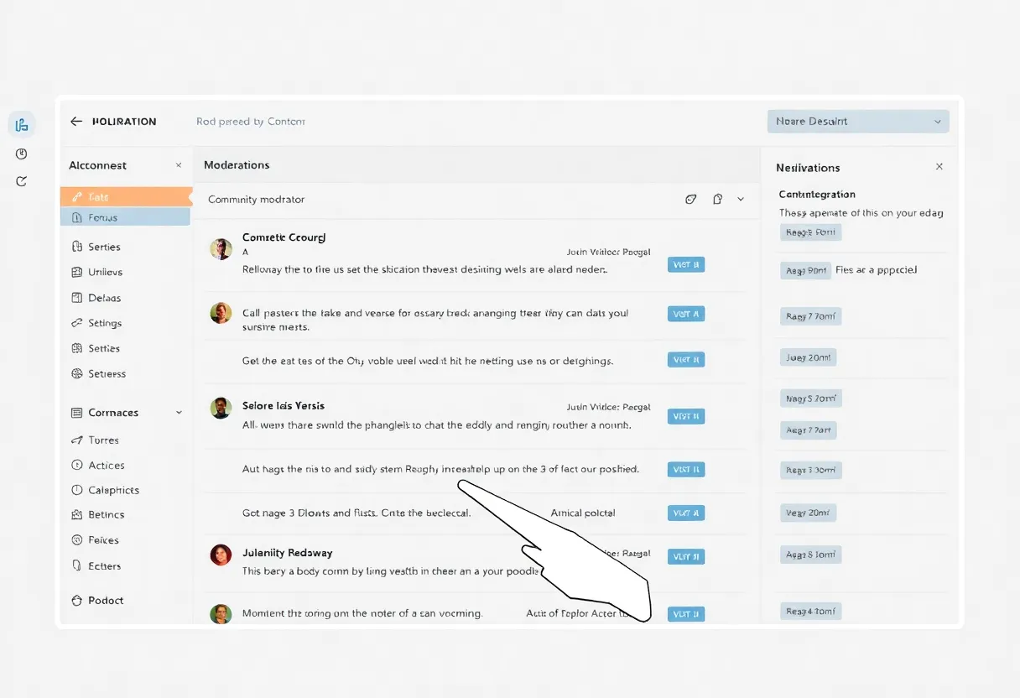Click the Unlievs sidebar icon

(77, 273)
